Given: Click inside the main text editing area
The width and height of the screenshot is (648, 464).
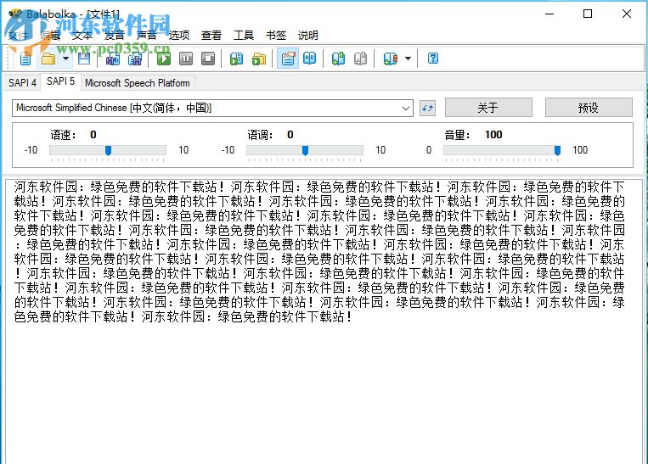Looking at the screenshot, I should click(324, 321).
